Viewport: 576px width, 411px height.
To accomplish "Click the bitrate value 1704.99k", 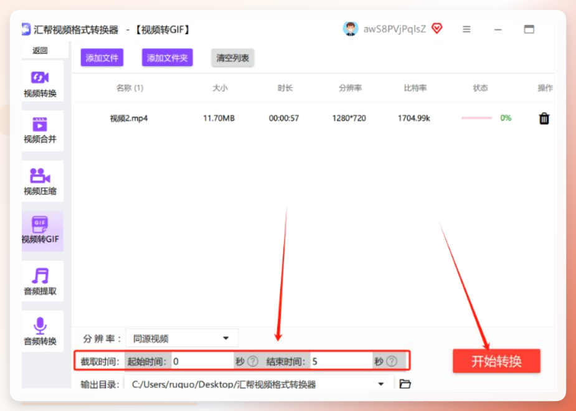I will 414,118.
